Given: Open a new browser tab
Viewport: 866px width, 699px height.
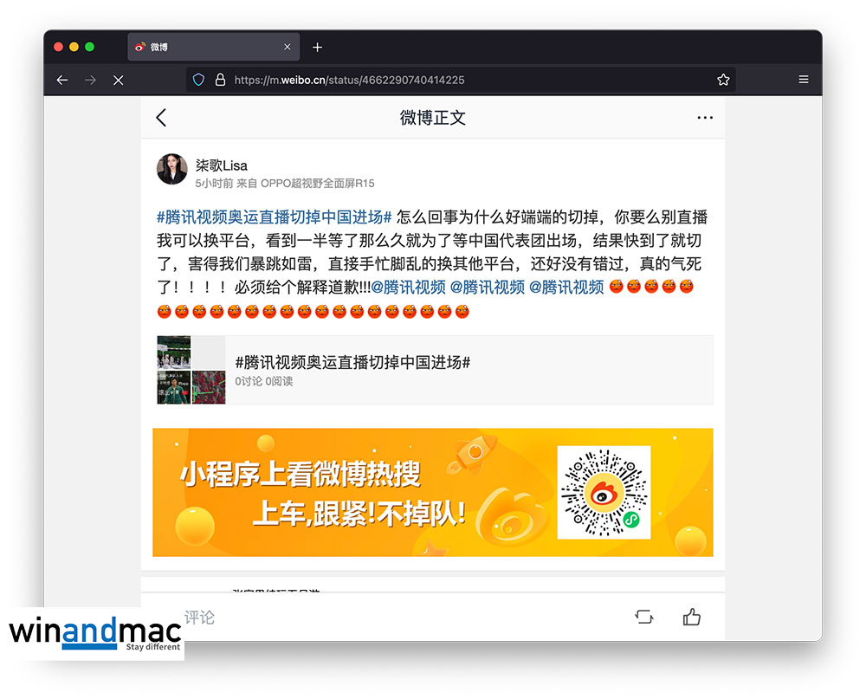Looking at the screenshot, I should pyautogui.click(x=317, y=47).
